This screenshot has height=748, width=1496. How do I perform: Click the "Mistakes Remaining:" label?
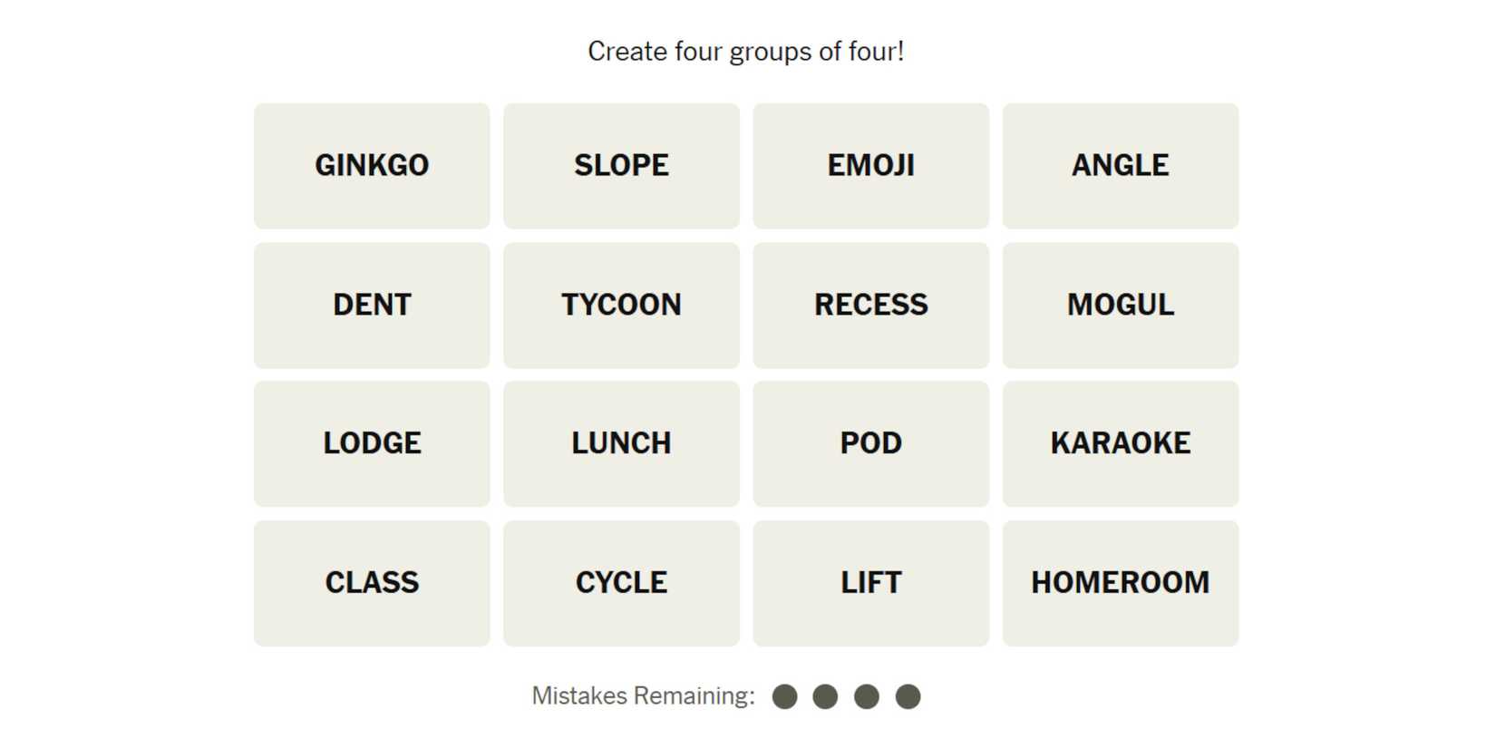point(643,696)
